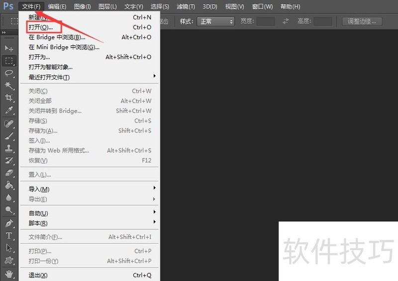Click 关闭全部 menu entry
This screenshot has width=398, height=281.
(90, 101)
